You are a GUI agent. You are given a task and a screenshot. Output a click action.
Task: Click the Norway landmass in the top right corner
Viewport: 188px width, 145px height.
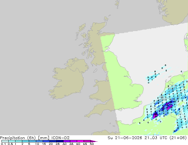pos(174,11)
